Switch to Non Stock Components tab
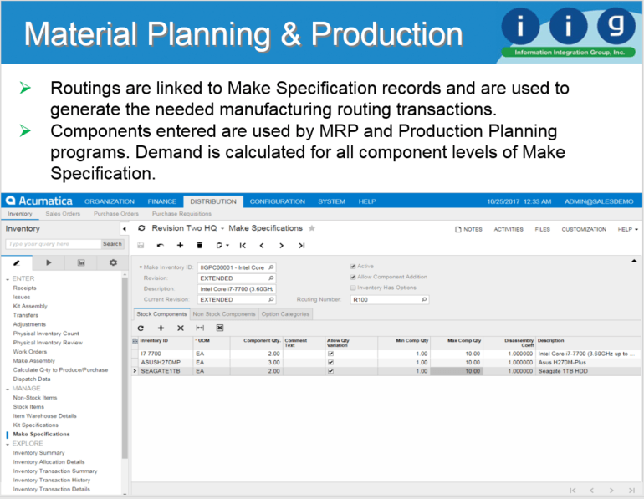 coord(224,314)
